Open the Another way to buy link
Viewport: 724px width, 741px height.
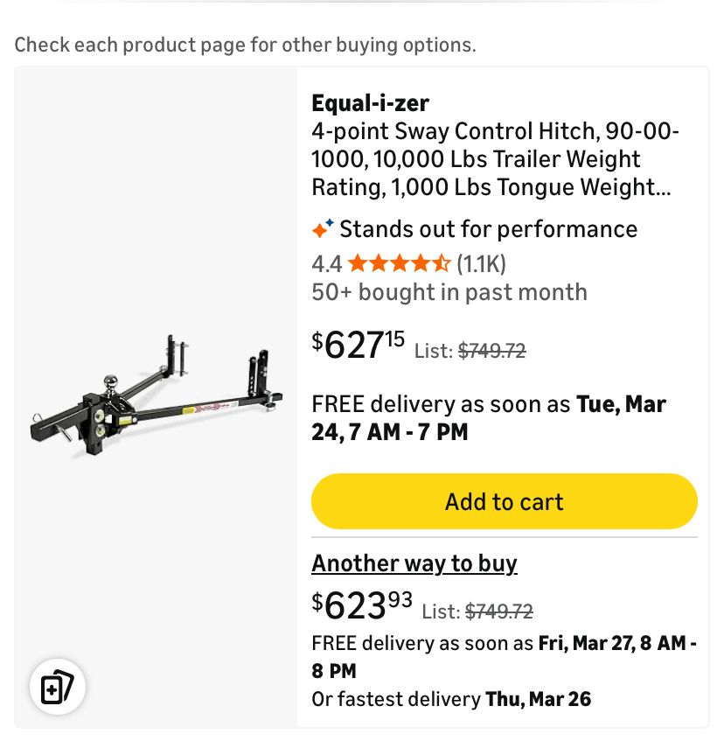coord(414,563)
